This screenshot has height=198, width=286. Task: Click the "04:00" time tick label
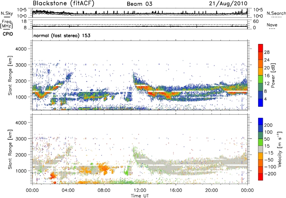68,190
